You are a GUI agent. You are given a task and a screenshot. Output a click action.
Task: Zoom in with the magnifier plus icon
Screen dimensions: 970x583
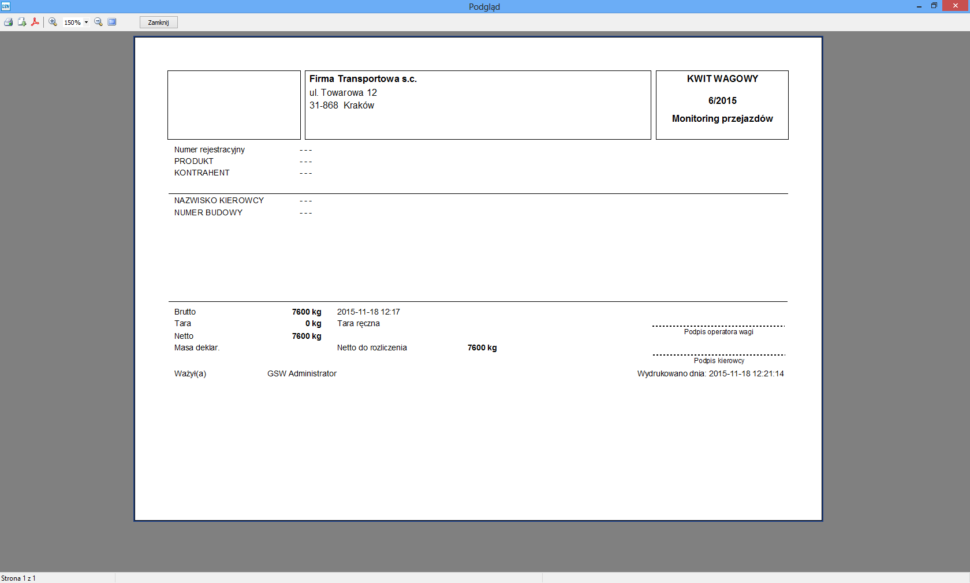pos(53,23)
